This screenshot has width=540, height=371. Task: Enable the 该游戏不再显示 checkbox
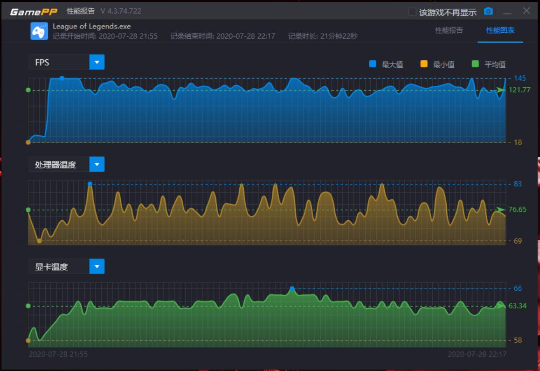412,12
